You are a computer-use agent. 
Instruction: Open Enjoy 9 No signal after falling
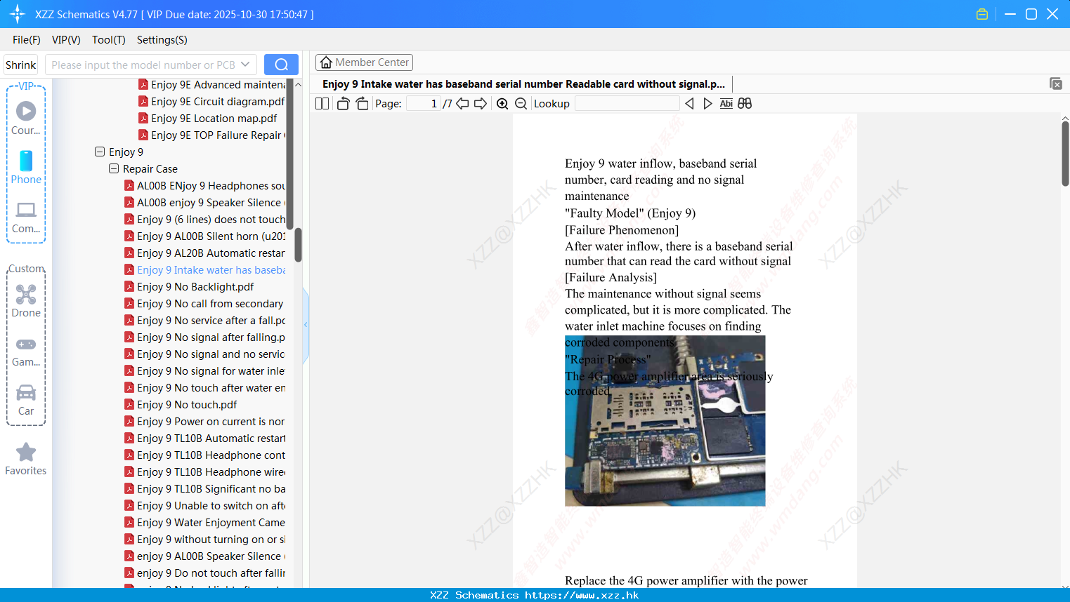(204, 337)
